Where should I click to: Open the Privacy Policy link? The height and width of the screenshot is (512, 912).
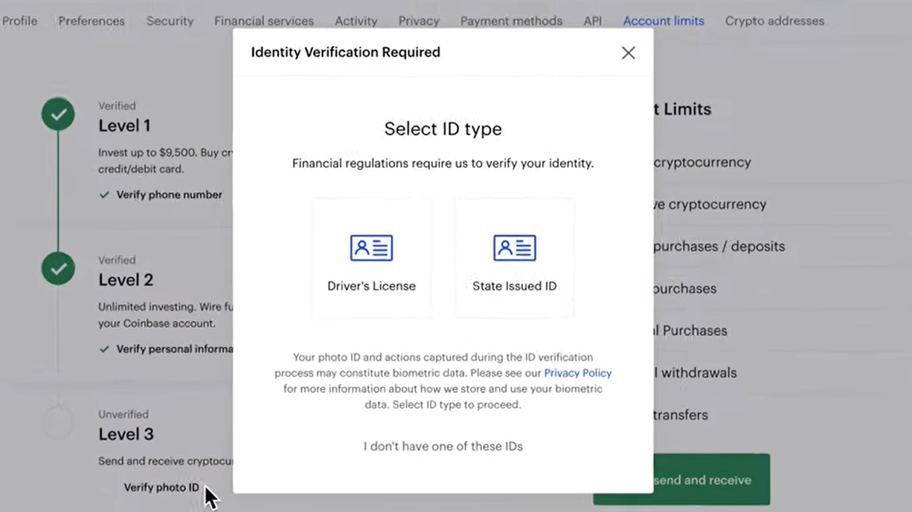(577, 373)
